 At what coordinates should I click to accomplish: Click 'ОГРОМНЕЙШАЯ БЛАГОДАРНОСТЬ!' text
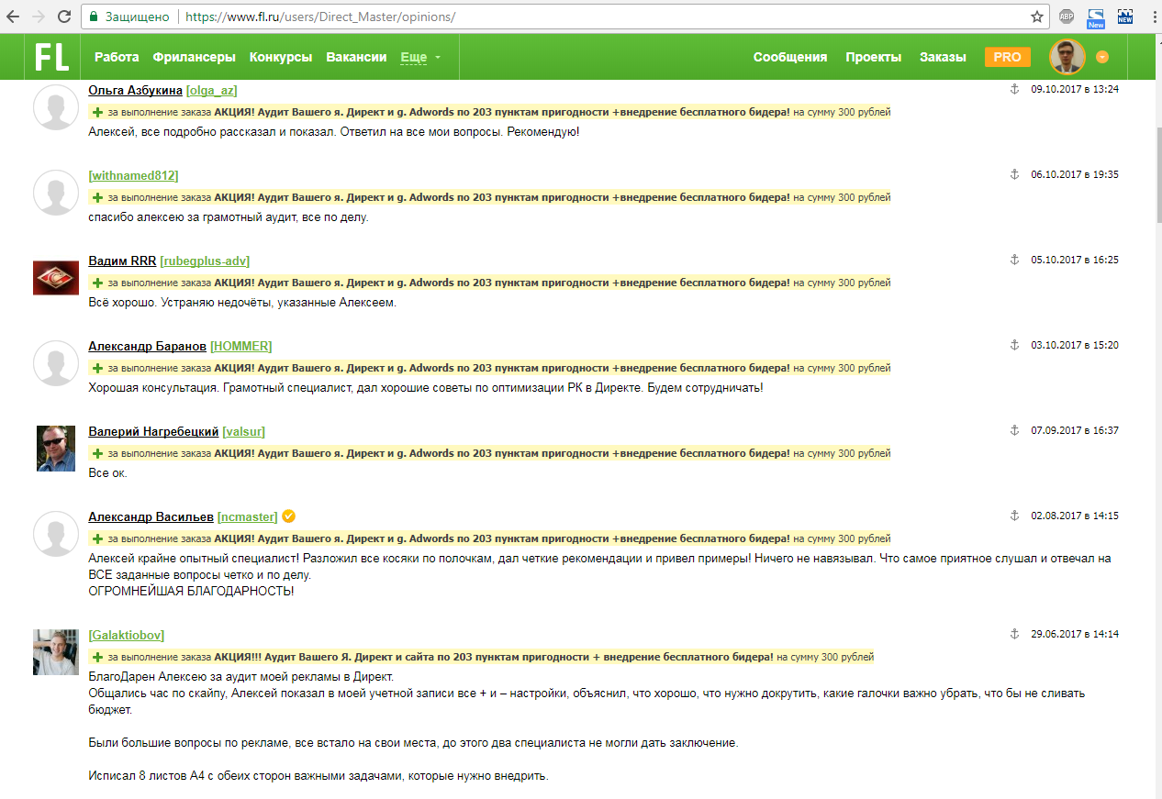[191, 591]
